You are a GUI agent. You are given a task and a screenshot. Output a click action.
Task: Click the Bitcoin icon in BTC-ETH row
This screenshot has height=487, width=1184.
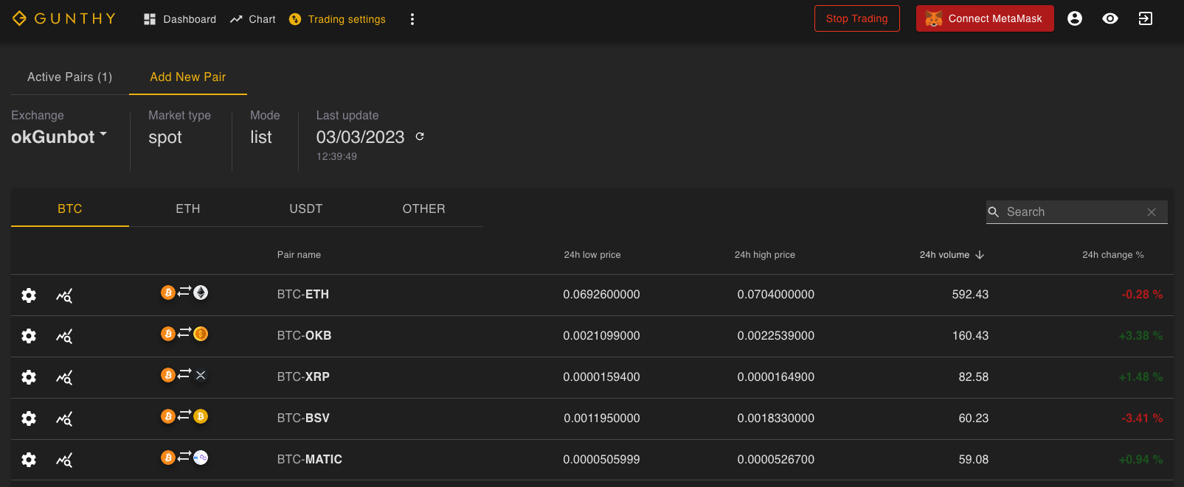coord(168,292)
